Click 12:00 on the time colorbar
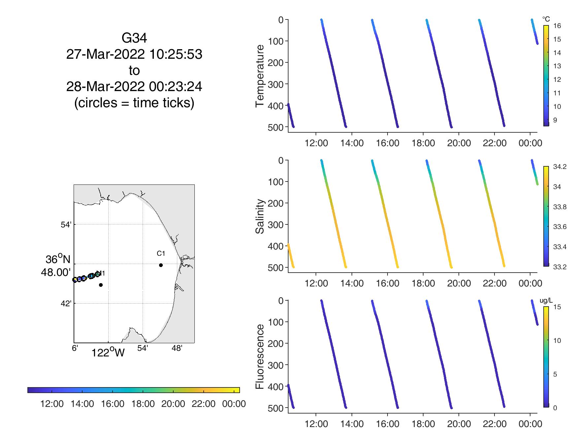 pos(52,404)
